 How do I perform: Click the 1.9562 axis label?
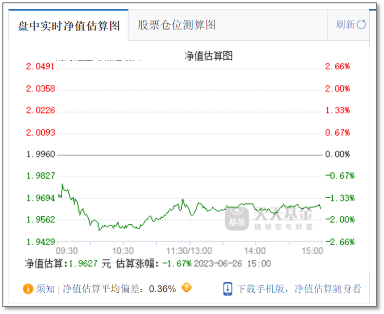tap(40, 220)
